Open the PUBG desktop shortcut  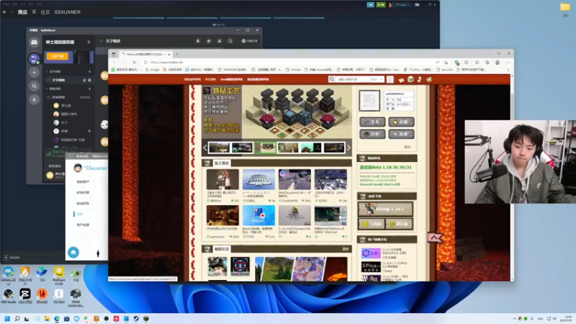(76, 297)
